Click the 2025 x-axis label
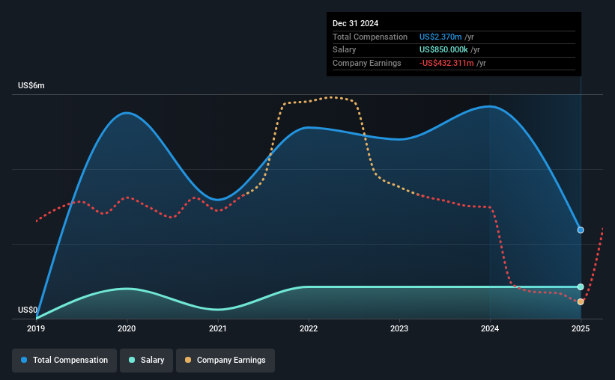615x380 pixels. click(x=581, y=328)
